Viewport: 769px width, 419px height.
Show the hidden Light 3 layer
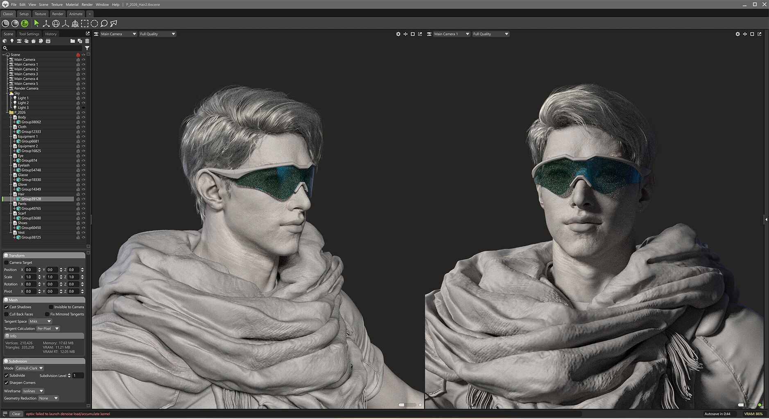point(84,108)
